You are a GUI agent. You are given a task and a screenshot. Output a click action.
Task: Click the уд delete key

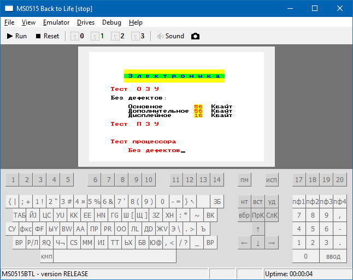(272, 201)
